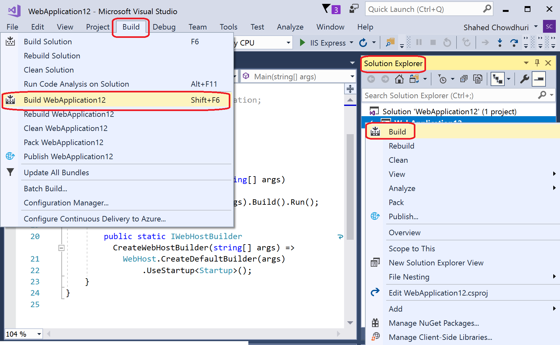
Task: Open the Tools menu
Action: point(228,27)
